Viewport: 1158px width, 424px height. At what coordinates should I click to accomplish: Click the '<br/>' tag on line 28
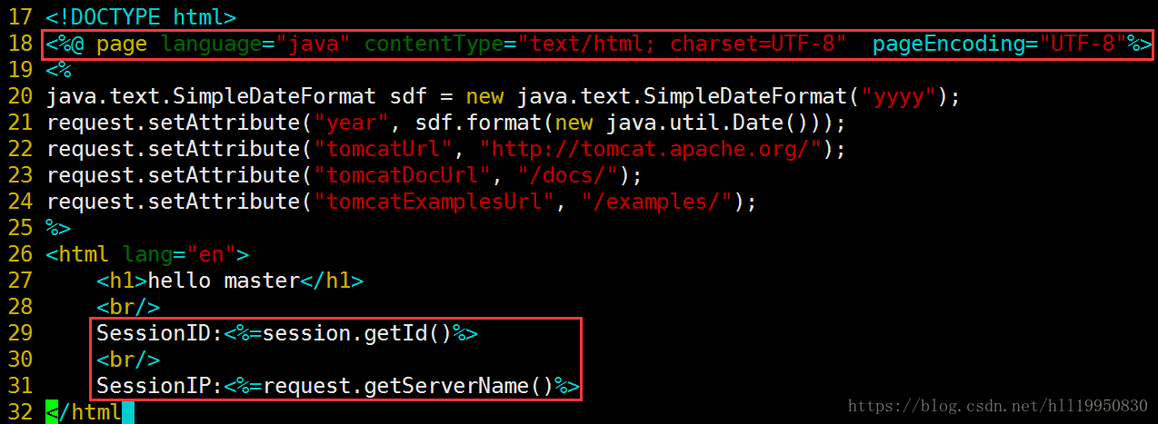(x=128, y=307)
